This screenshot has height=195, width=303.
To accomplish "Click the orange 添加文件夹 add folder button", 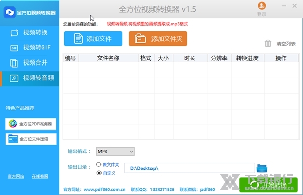I will pos(158,39).
